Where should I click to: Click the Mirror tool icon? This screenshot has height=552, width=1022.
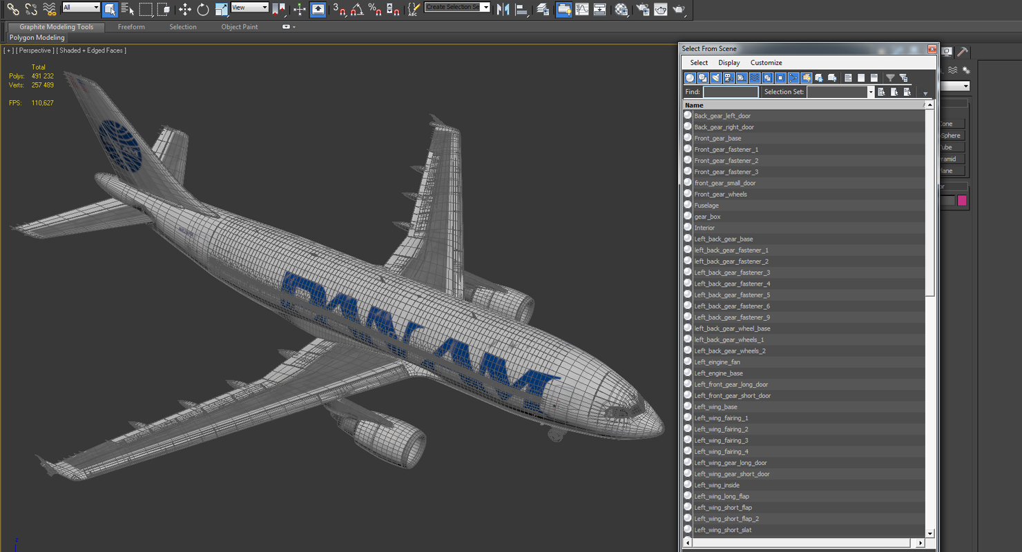[x=503, y=9]
